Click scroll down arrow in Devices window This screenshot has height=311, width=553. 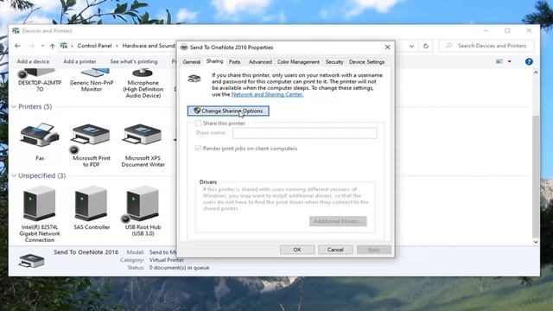(536, 242)
